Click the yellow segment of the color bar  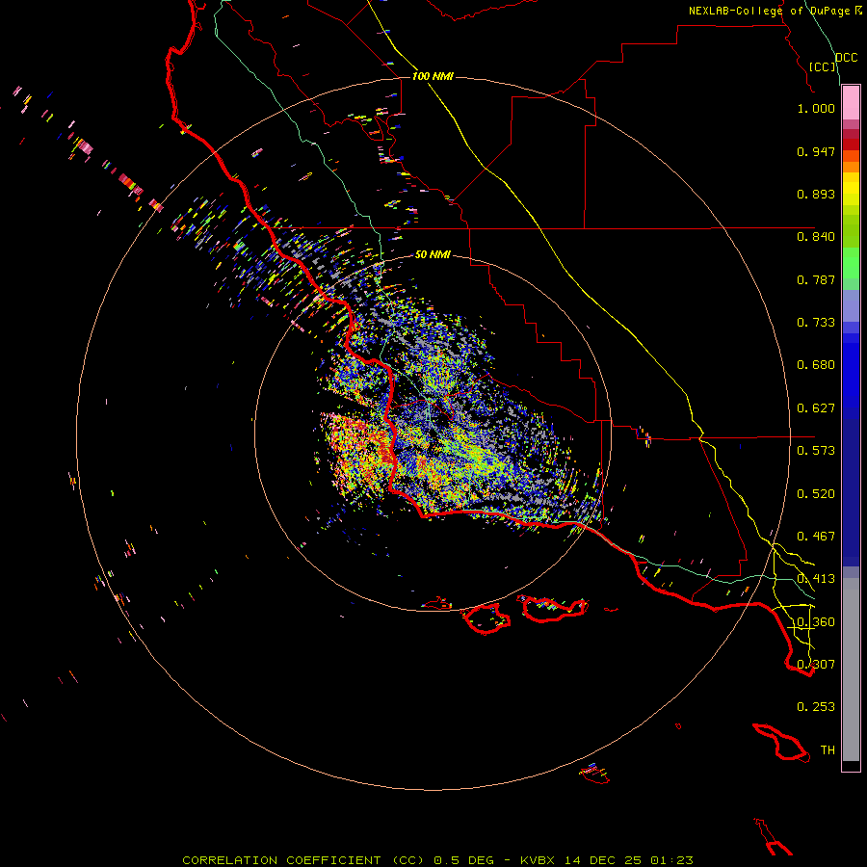pos(851,189)
